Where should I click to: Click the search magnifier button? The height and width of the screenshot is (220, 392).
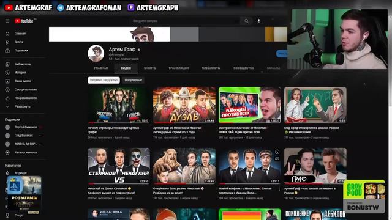coord(246,21)
